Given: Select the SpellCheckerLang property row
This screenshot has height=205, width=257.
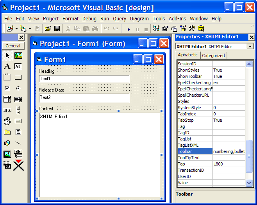Looking at the screenshot, I should 211,83.
